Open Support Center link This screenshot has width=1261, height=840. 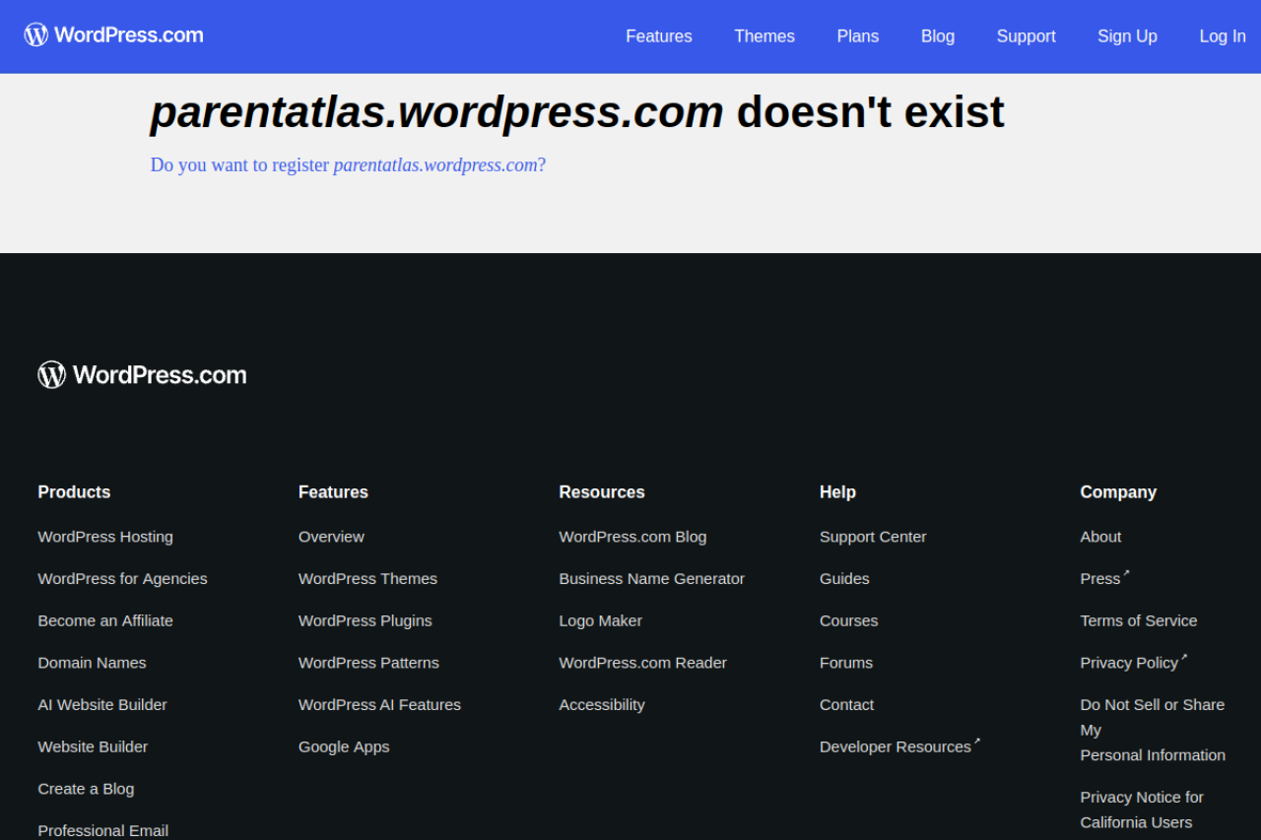click(x=873, y=537)
